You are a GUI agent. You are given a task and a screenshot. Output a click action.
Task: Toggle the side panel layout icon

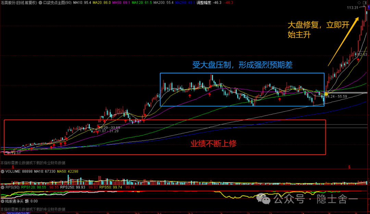point(365,3)
